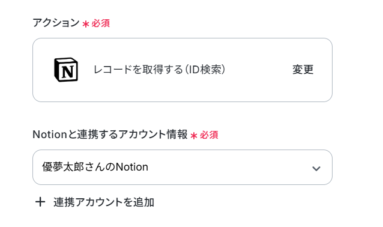Click 連携アカウントを追加 link
383x227 pixels.
104,202
